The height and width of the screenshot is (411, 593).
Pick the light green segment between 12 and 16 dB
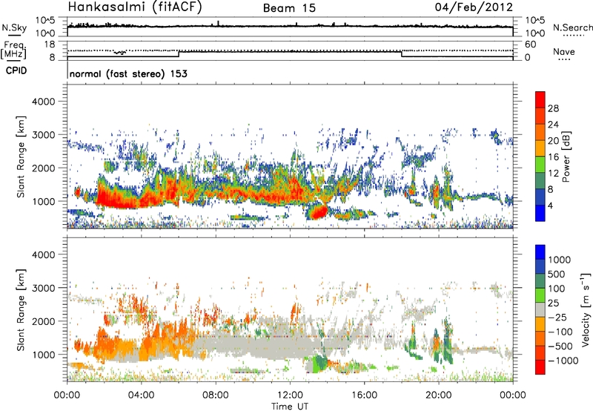(540, 165)
